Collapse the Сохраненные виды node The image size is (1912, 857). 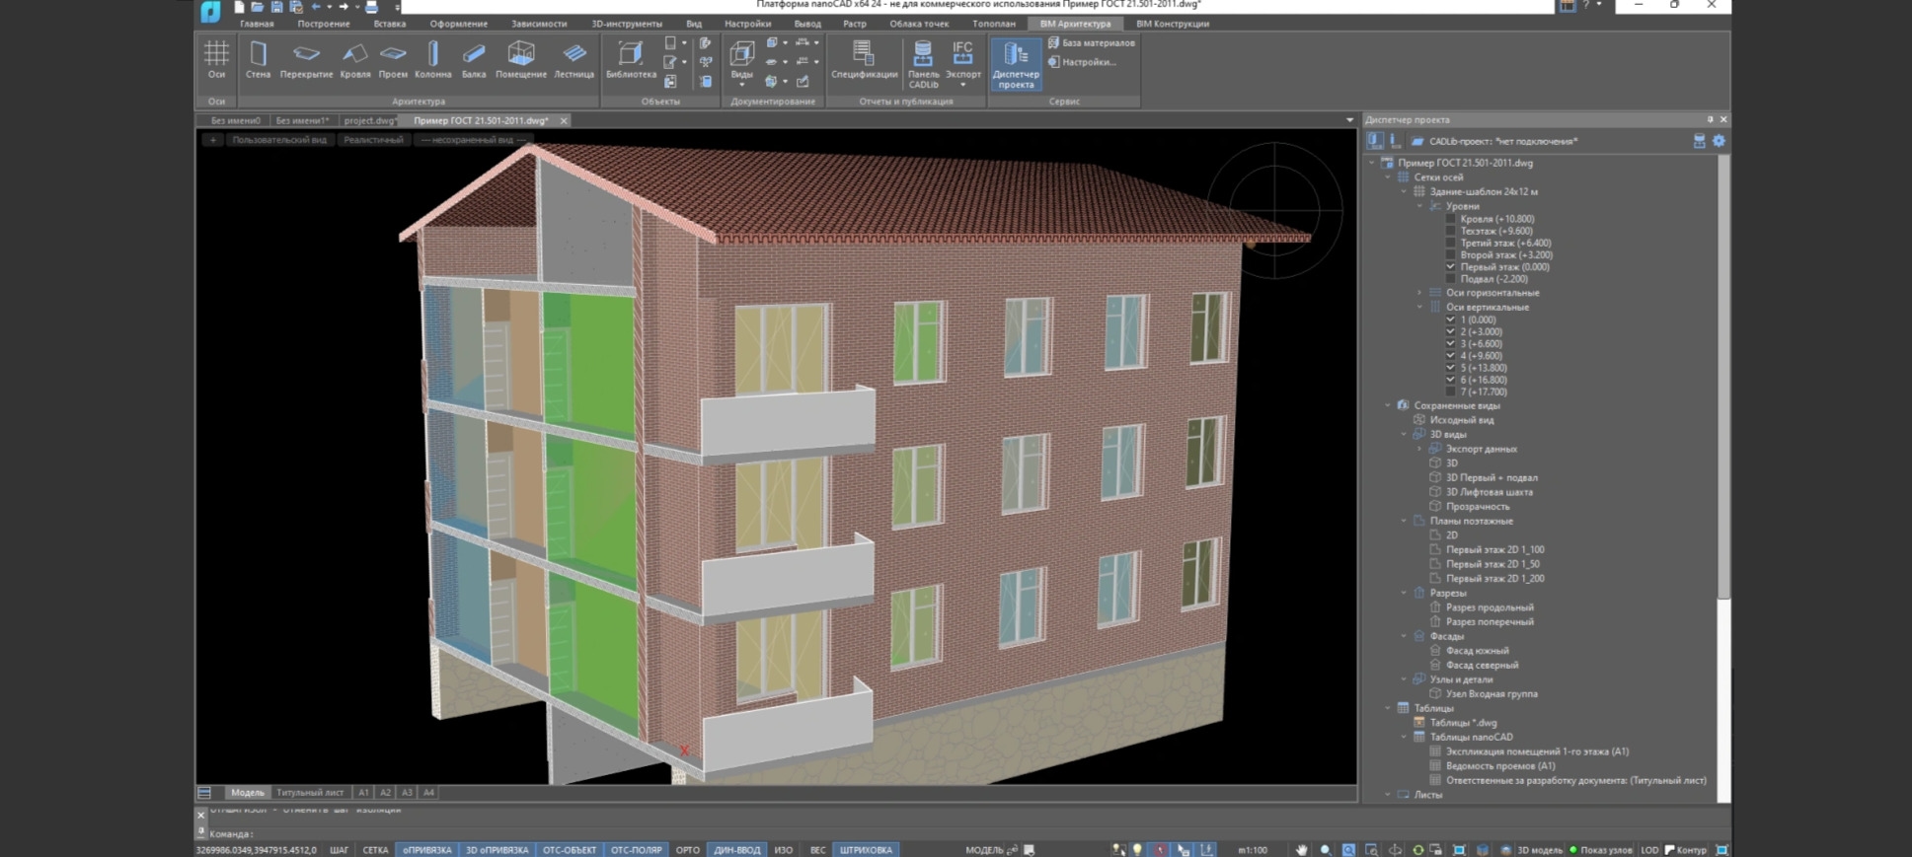pyautogui.click(x=1387, y=405)
